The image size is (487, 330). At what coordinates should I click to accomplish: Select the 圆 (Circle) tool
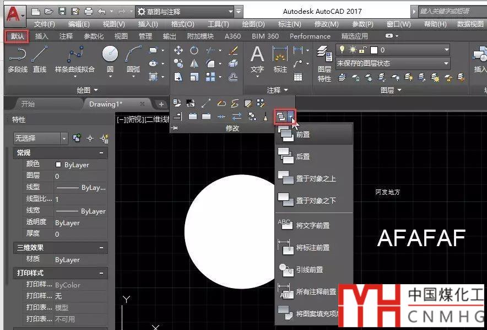[x=110, y=59]
